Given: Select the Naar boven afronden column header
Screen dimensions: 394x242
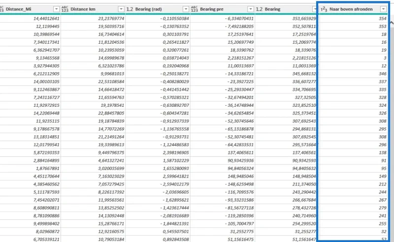Looking at the screenshot, I should tap(351, 9).
